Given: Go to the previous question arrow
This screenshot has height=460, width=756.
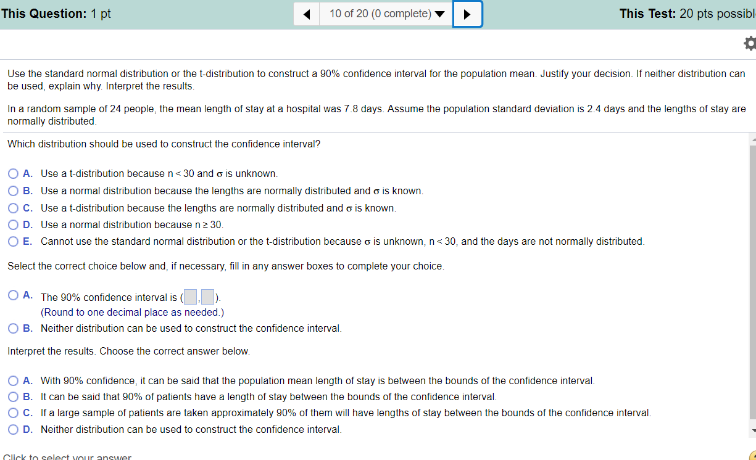Looking at the screenshot, I should point(307,14).
